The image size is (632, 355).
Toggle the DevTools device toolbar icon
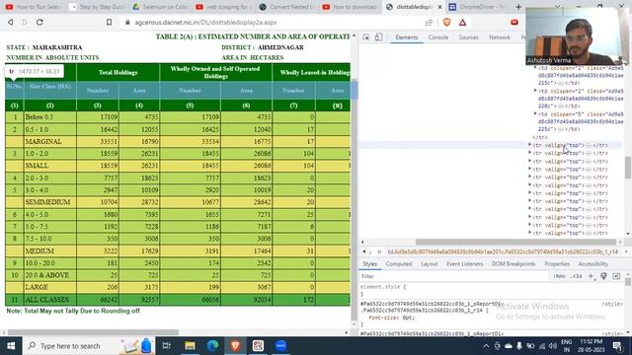tap(378, 37)
